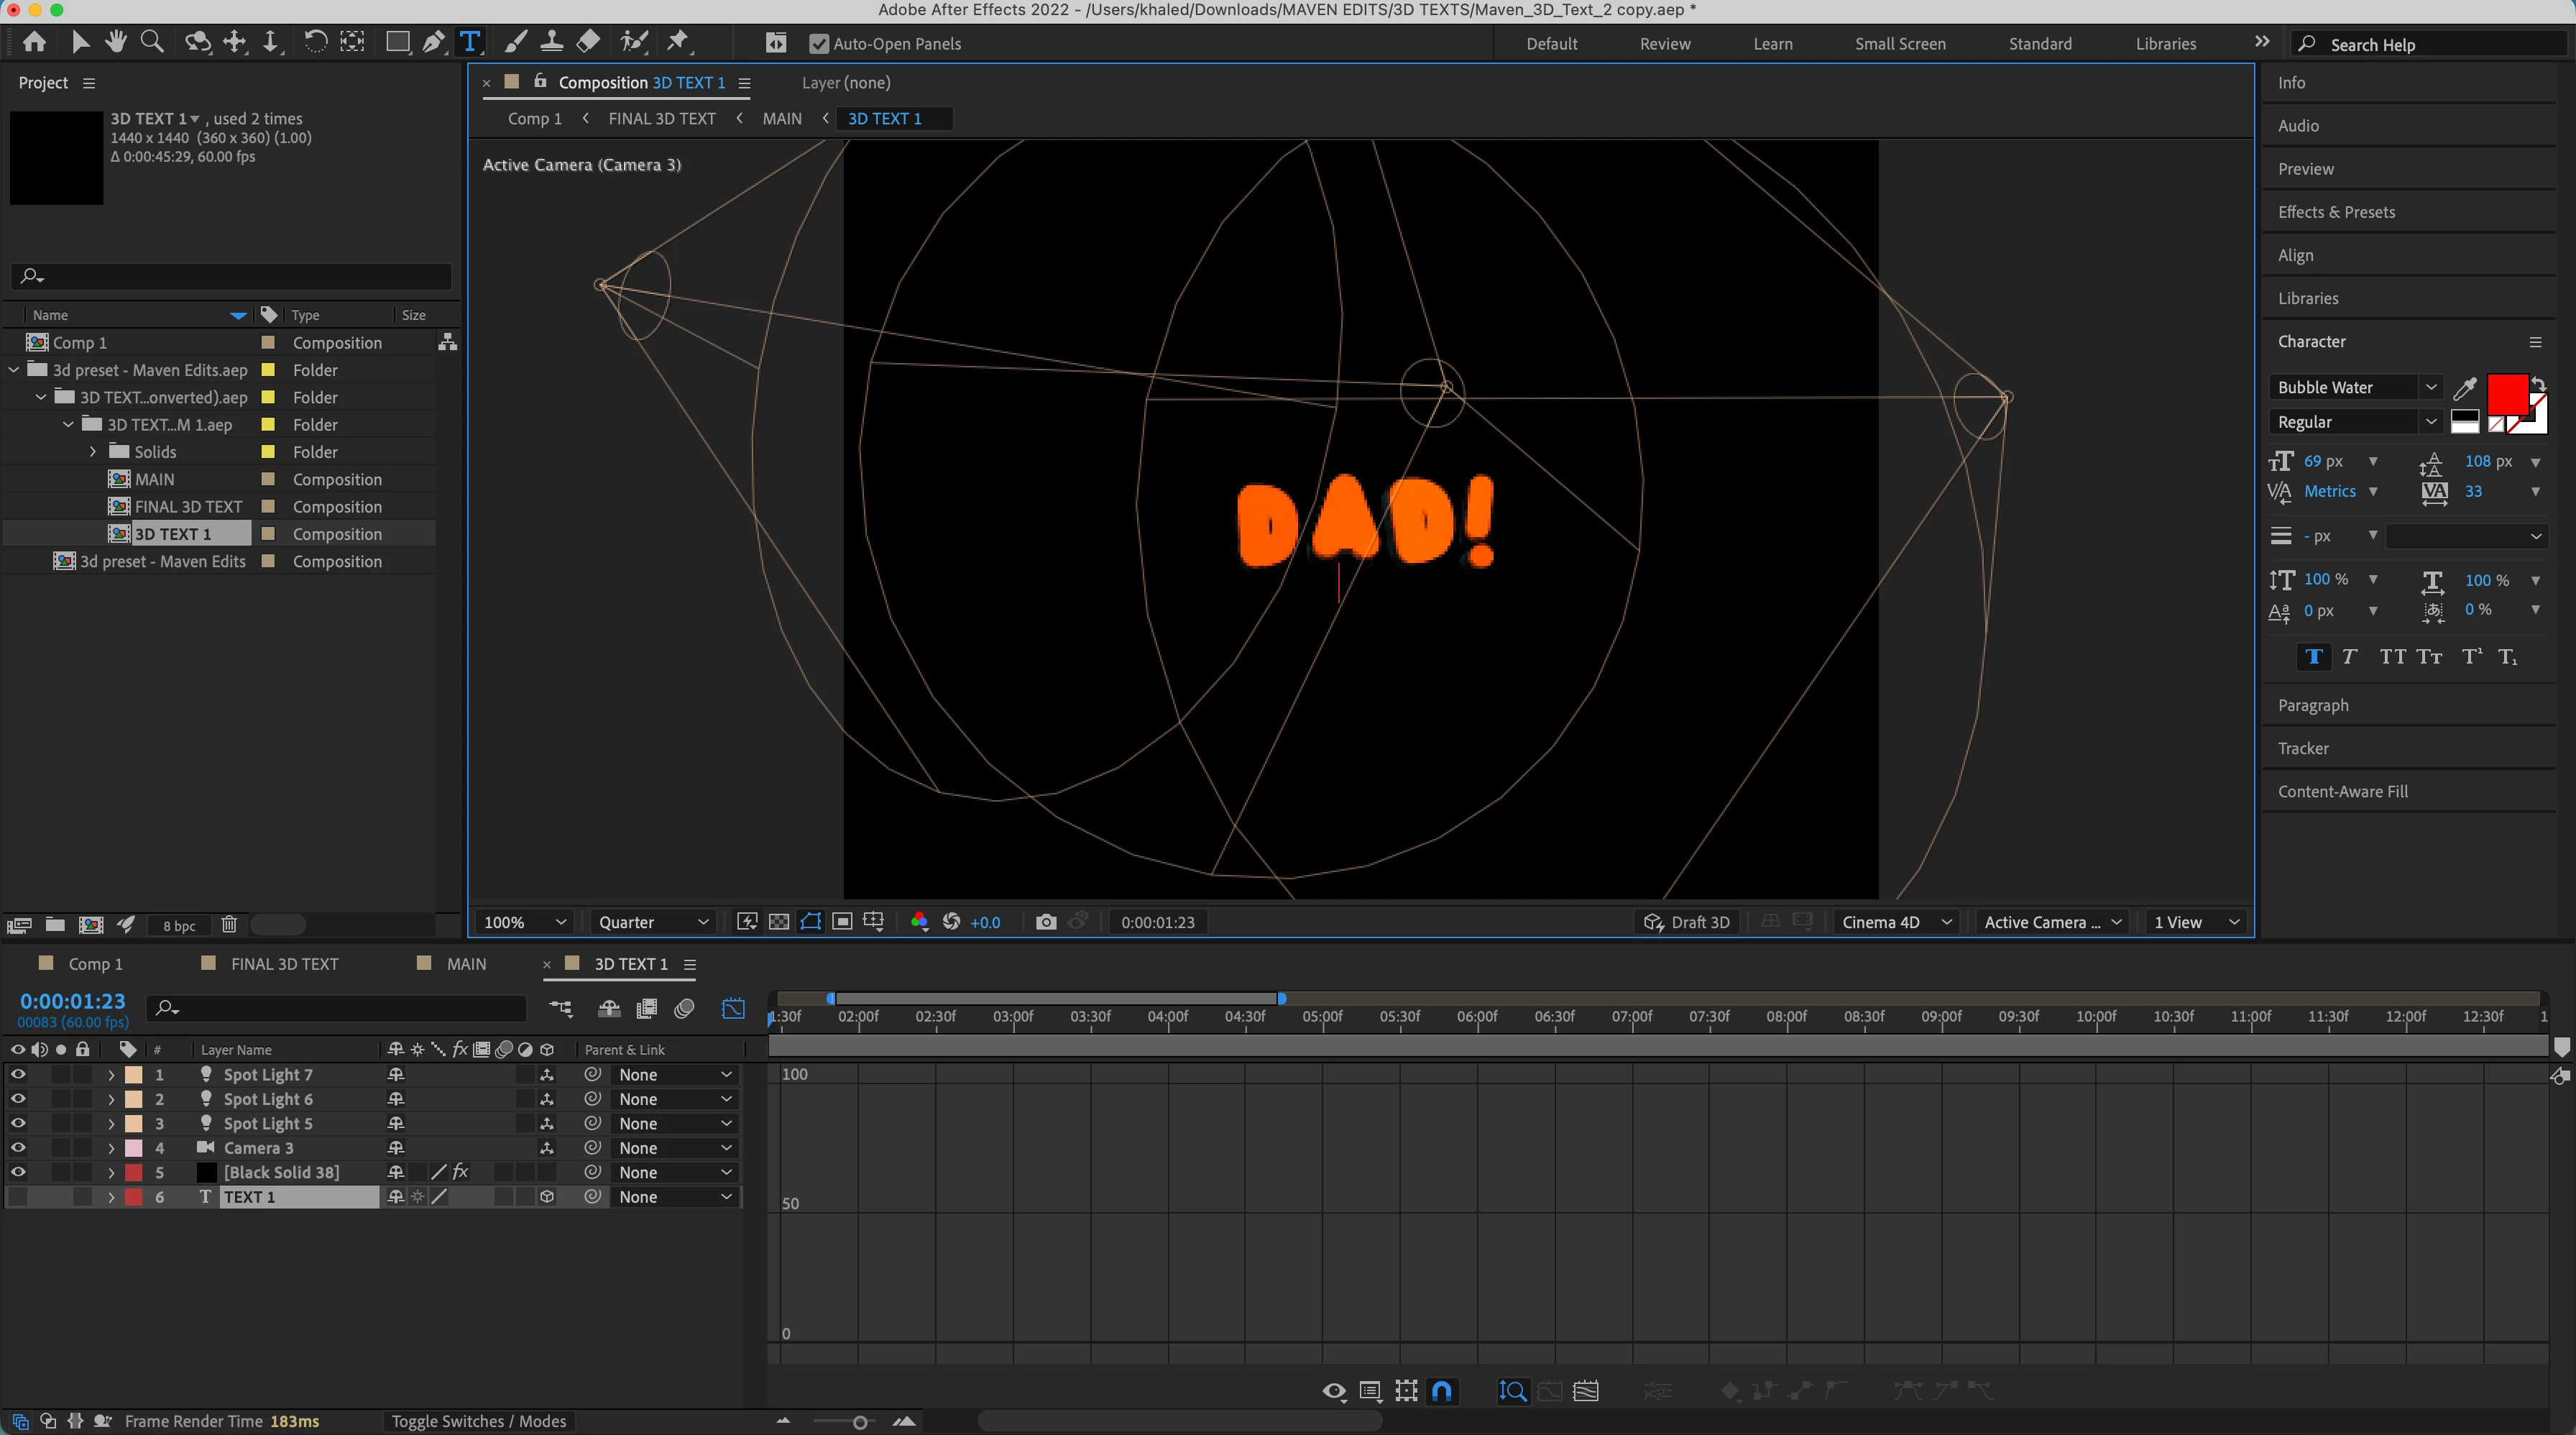Select the Zoom magnifier tool

(x=152, y=42)
